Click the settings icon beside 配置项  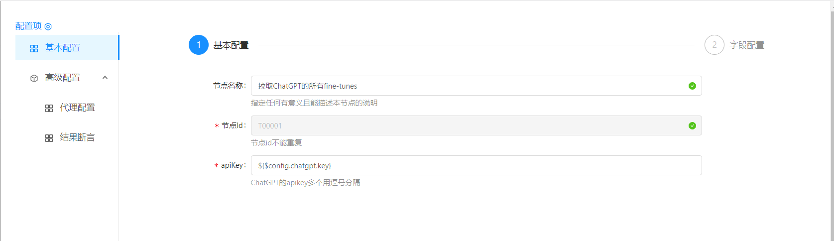click(x=48, y=26)
